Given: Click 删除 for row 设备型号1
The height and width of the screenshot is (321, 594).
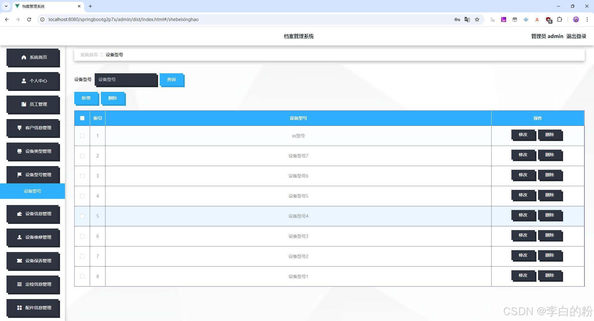Looking at the screenshot, I should pos(550,276).
